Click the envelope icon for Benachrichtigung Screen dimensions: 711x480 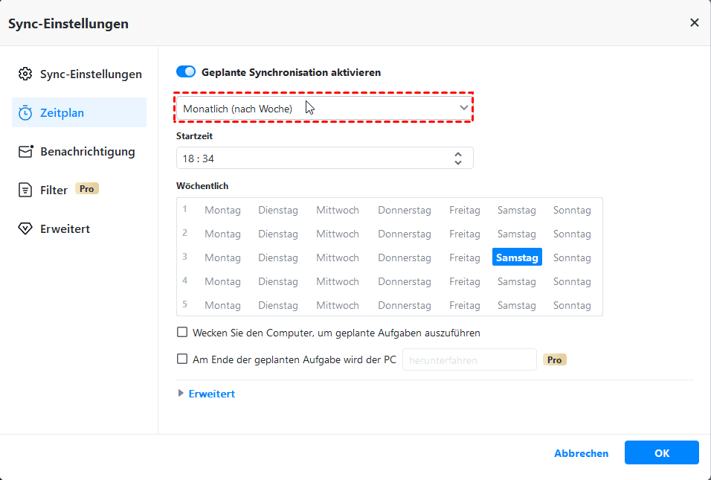tap(26, 152)
